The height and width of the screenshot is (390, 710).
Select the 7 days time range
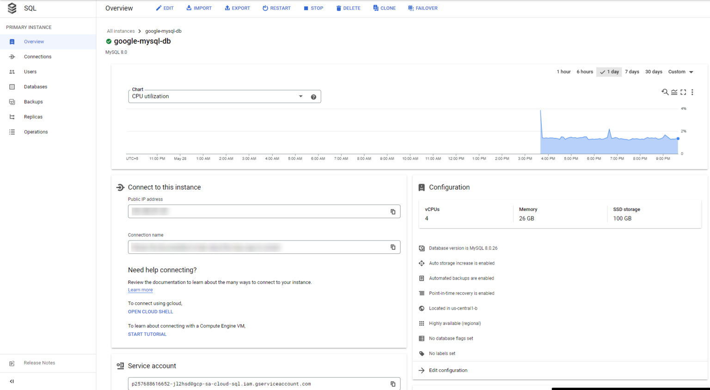[x=631, y=72]
